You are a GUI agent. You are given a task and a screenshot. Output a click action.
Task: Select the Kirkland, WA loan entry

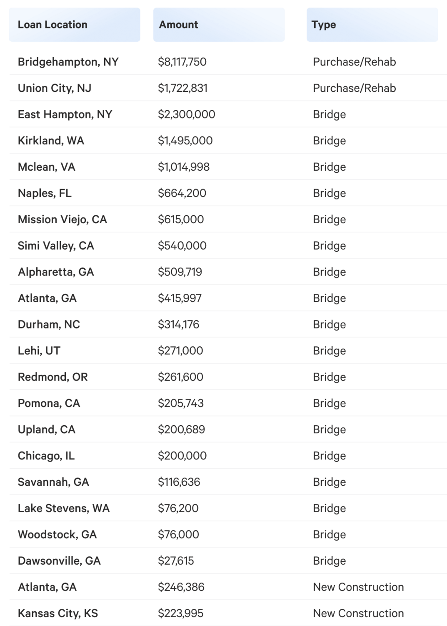coord(51,141)
